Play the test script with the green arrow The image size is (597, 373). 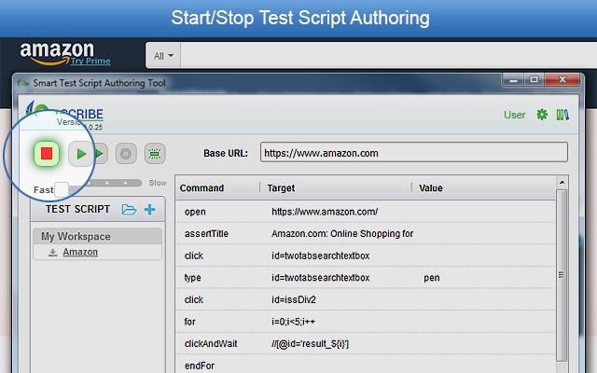click(81, 154)
